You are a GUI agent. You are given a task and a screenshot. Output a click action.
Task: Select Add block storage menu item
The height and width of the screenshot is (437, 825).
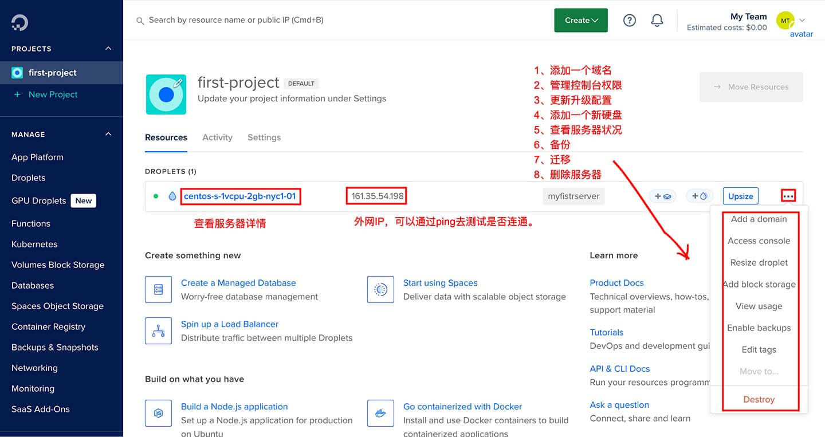(759, 284)
